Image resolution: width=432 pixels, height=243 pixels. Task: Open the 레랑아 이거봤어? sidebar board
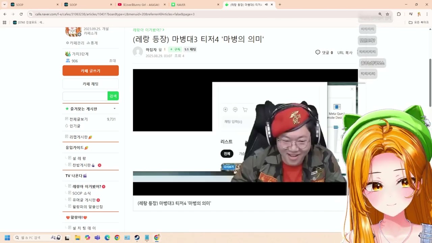87,186
